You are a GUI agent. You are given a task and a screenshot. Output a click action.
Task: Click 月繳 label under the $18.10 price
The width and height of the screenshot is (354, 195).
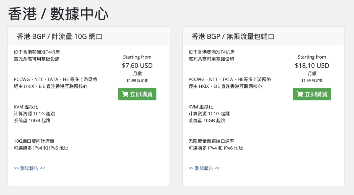tap(312, 74)
